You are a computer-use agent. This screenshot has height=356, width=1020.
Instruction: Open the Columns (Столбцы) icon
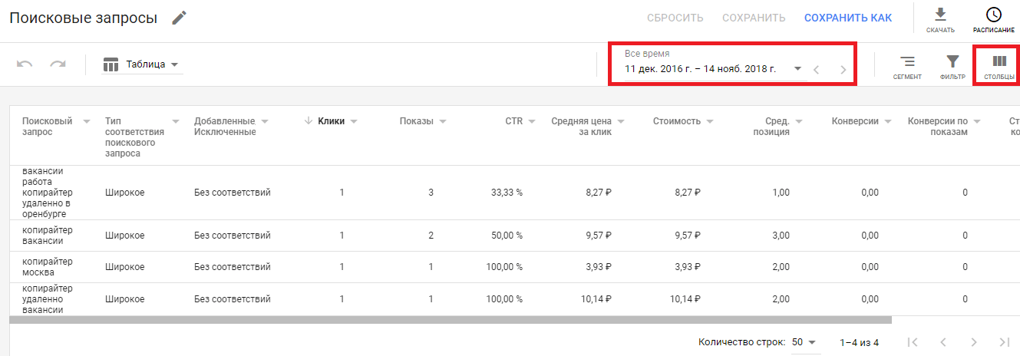click(x=999, y=61)
